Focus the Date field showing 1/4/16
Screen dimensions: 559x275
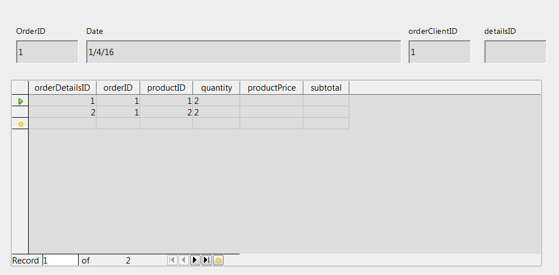tap(240, 52)
